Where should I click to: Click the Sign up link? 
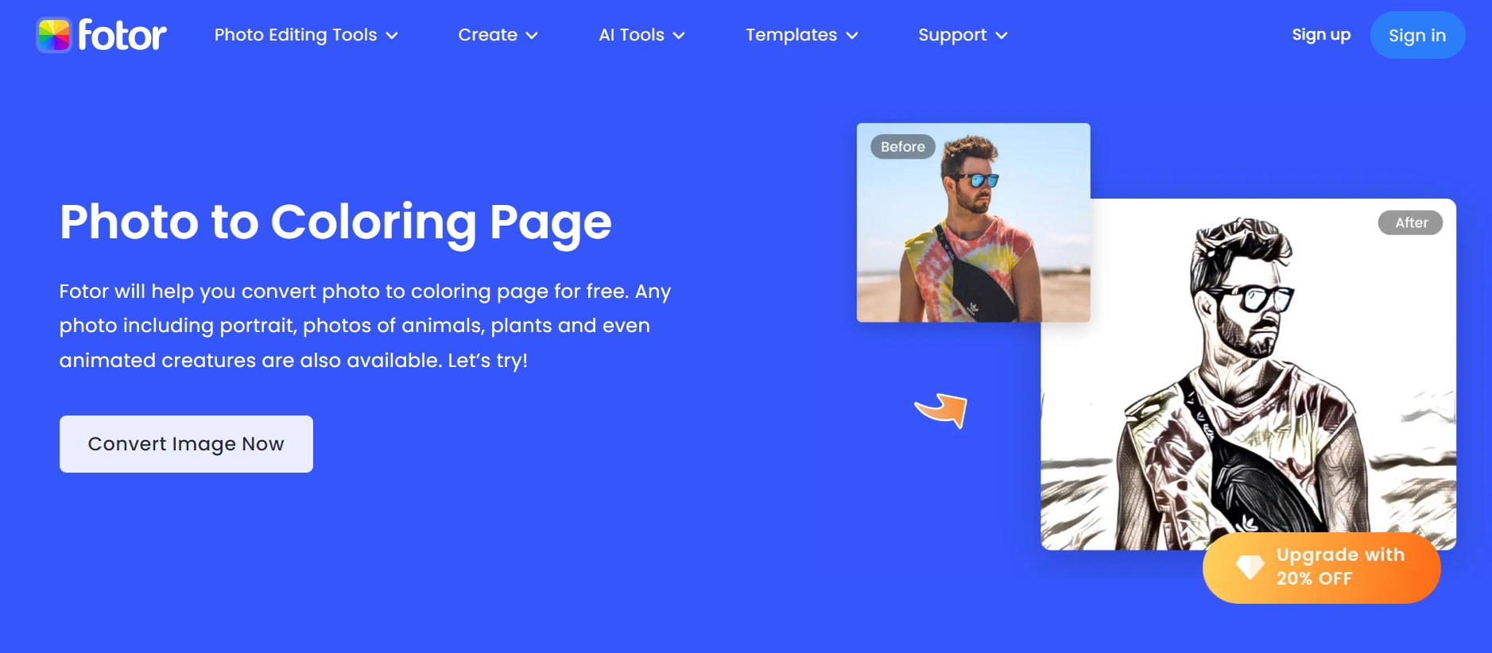[x=1321, y=35]
